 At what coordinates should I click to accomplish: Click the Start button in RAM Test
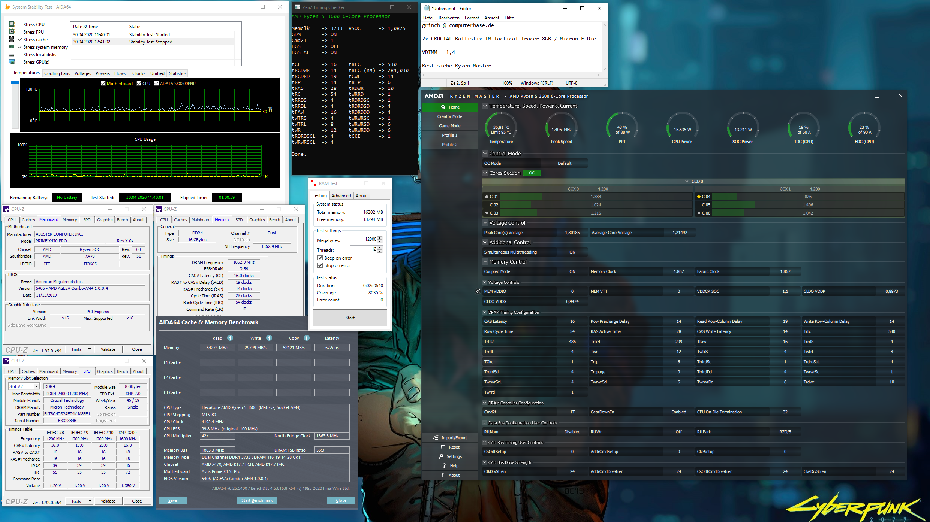pos(350,318)
